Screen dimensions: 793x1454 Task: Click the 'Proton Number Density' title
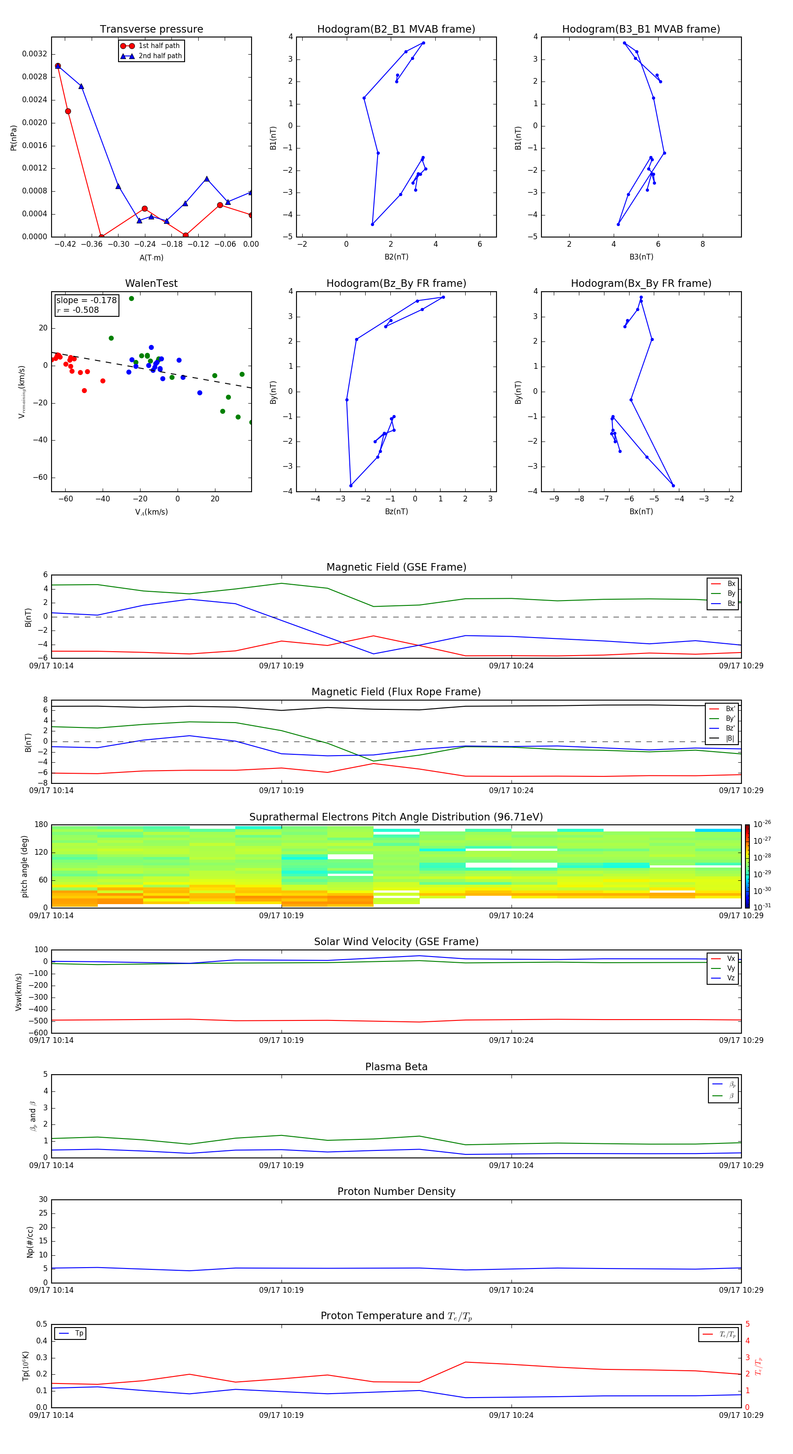click(x=396, y=1191)
